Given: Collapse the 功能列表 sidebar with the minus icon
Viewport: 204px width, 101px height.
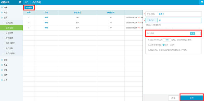Looking at the screenshot, I should pos(20,2).
